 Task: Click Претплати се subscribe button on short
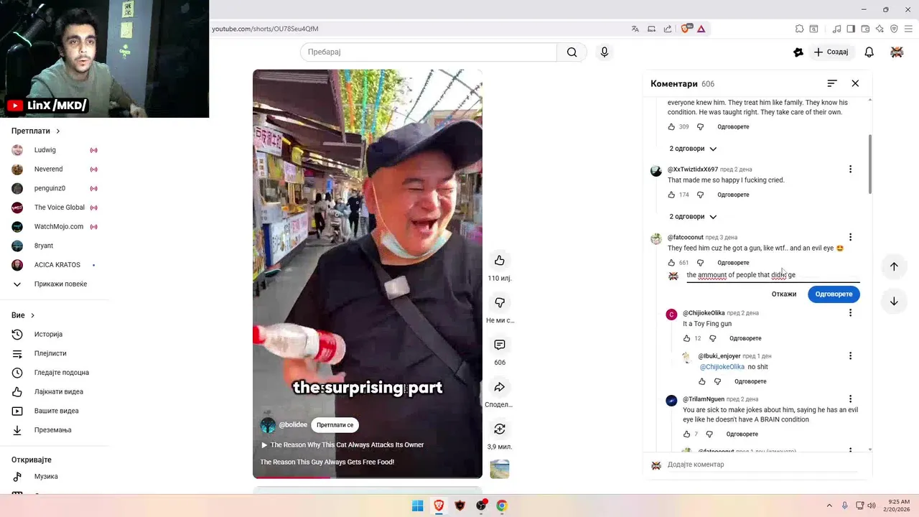pyautogui.click(x=335, y=425)
